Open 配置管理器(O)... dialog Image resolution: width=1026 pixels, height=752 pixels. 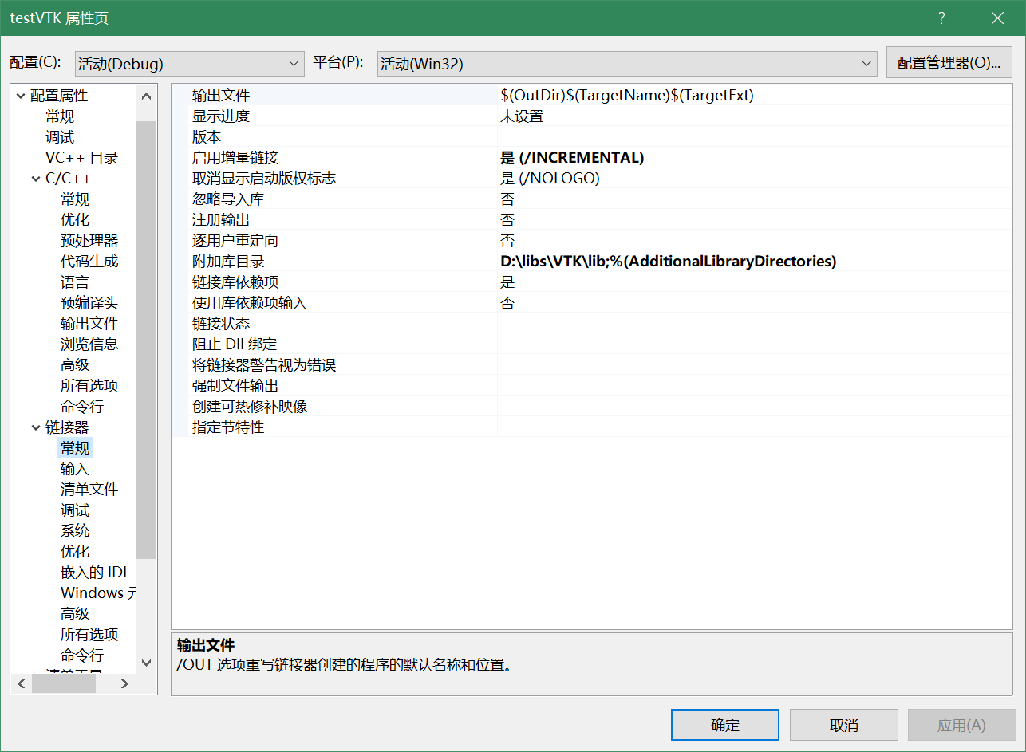coord(949,63)
